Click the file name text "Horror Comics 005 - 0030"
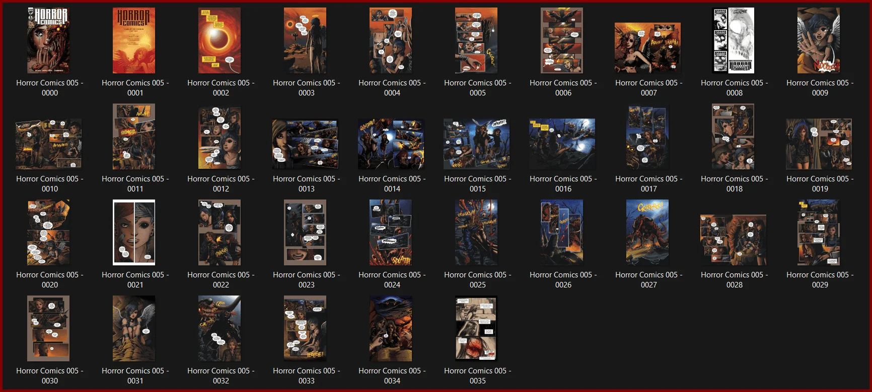The width and height of the screenshot is (872, 392). 50,376
